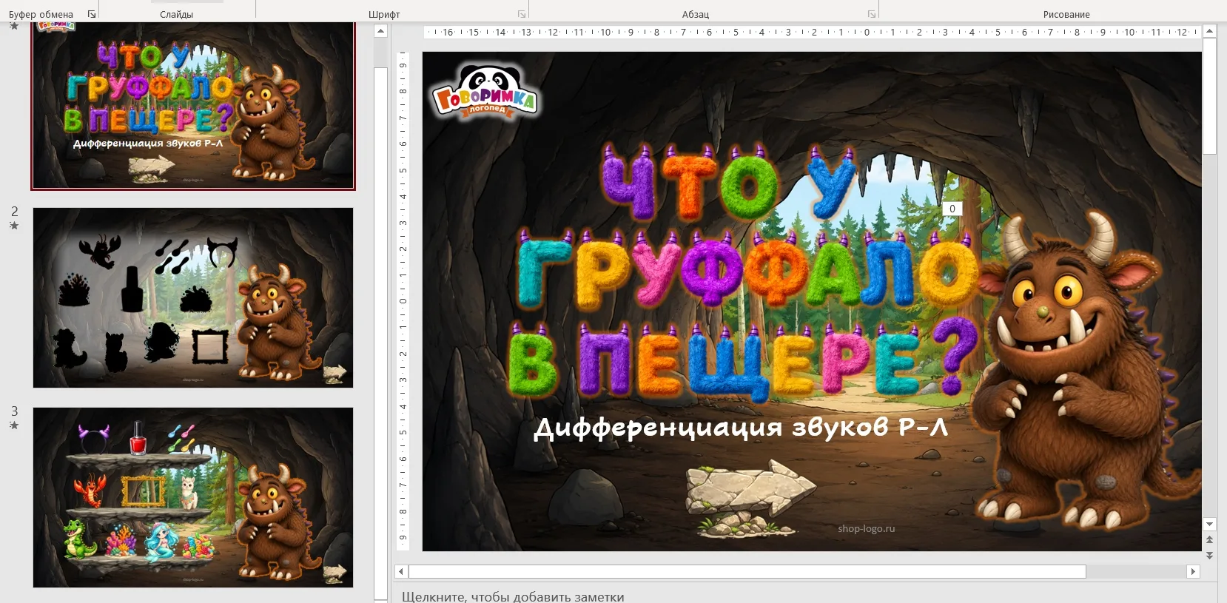Viewport: 1227px width, 603px height.
Task: Click the animation star beside slide 2
Action: 14,226
